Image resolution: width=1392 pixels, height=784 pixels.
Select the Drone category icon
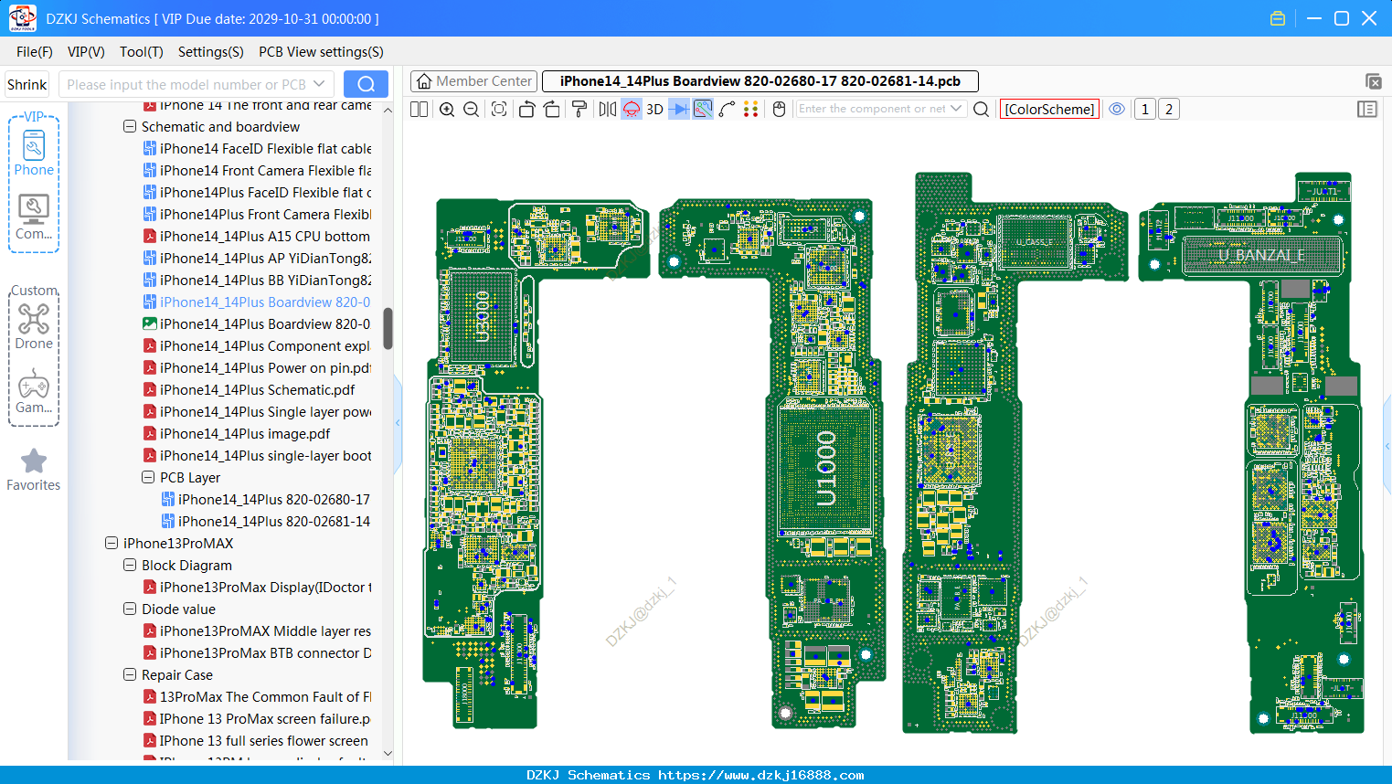(x=34, y=326)
